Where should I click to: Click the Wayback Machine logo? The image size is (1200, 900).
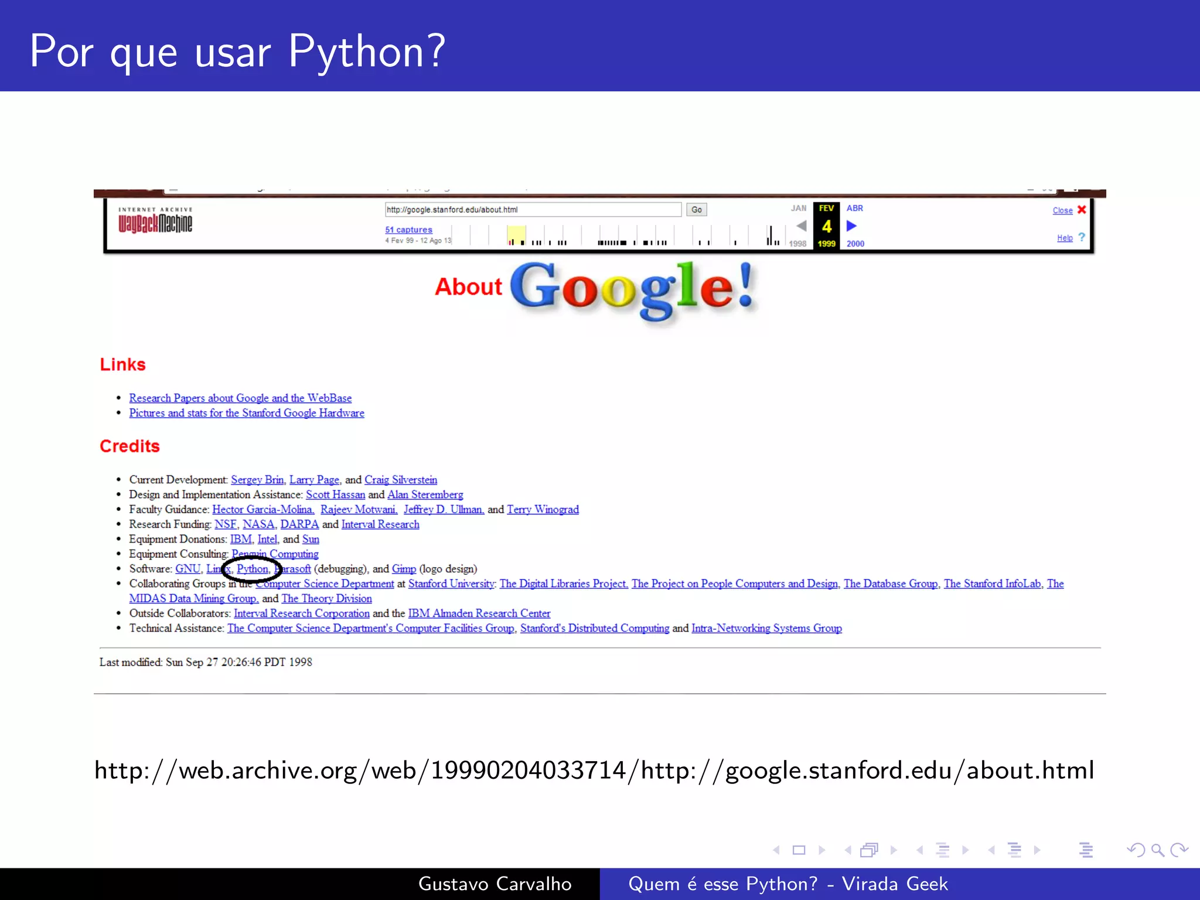point(155,220)
